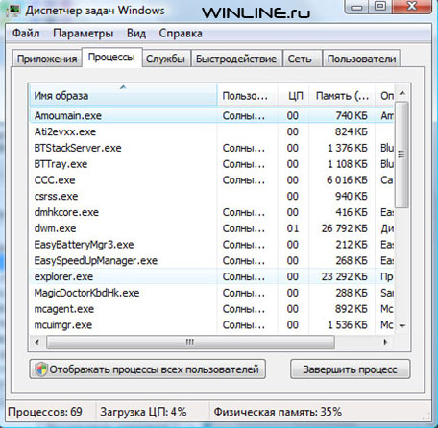Click the 26 792 КБ memory value
Viewport: 438px width, 428px height.
tap(344, 228)
